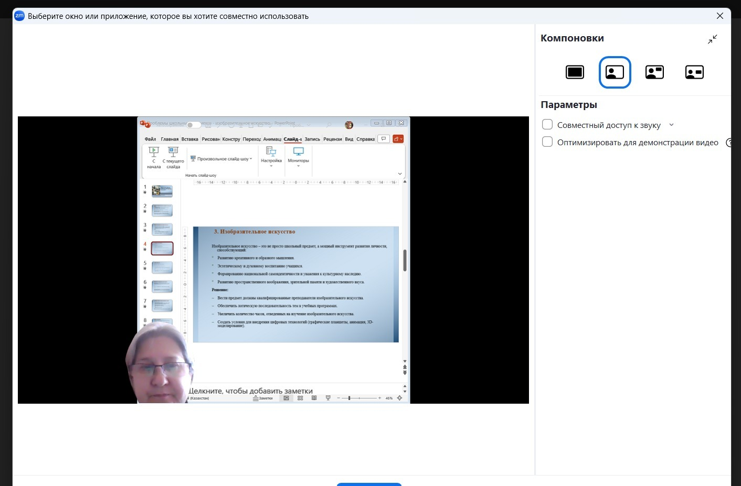741x486 pixels.
Task: Click the Мониторы icon in the ribbon
Action: click(x=298, y=152)
